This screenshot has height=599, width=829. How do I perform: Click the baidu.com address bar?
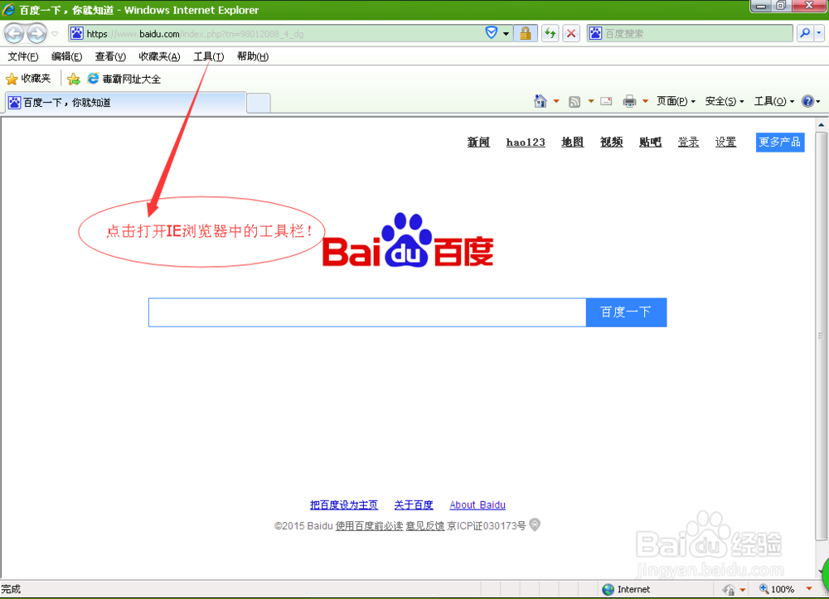[x=284, y=34]
